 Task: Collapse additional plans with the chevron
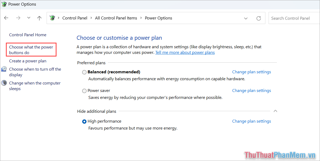point(275,111)
